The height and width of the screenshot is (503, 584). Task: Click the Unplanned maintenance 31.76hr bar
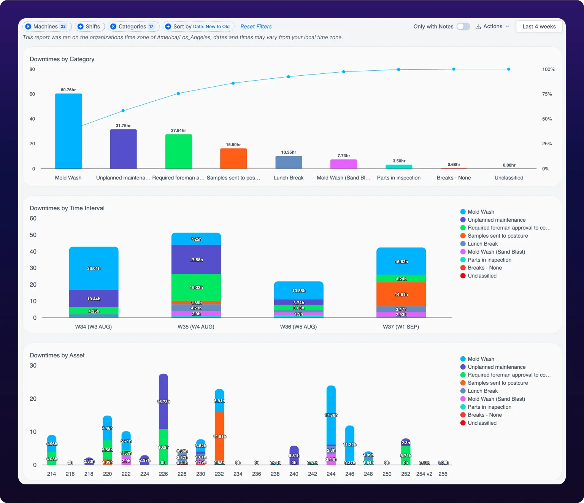(x=124, y=149)
